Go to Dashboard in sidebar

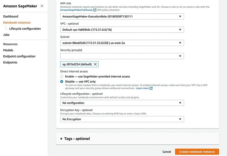10,16
